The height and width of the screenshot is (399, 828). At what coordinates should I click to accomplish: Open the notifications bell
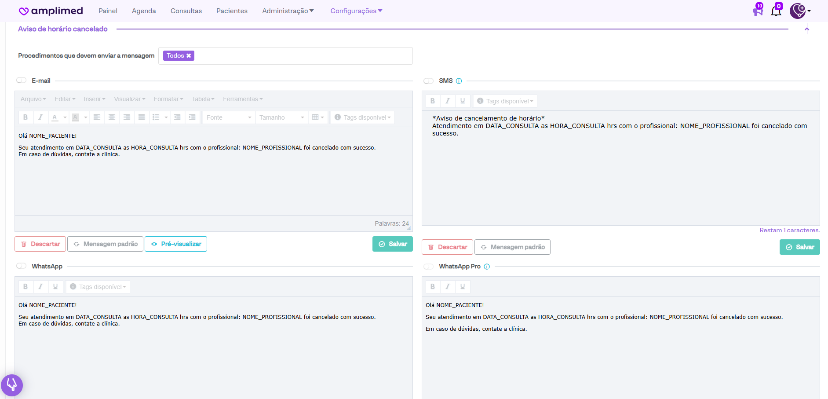(776, 11)
